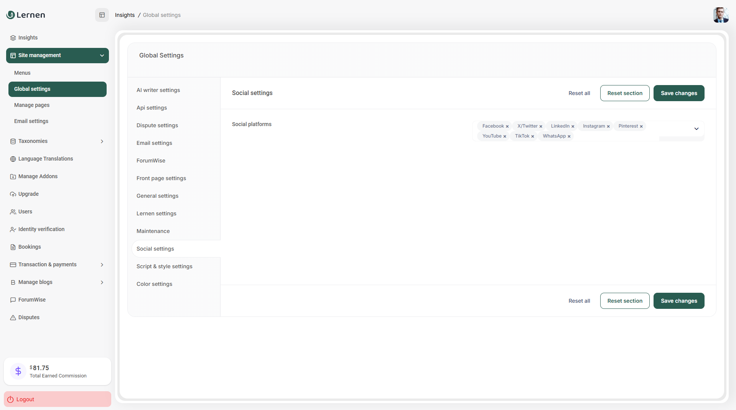736x410 pixels.
Task: Log out using the Logout button
Action: point(58,399)
